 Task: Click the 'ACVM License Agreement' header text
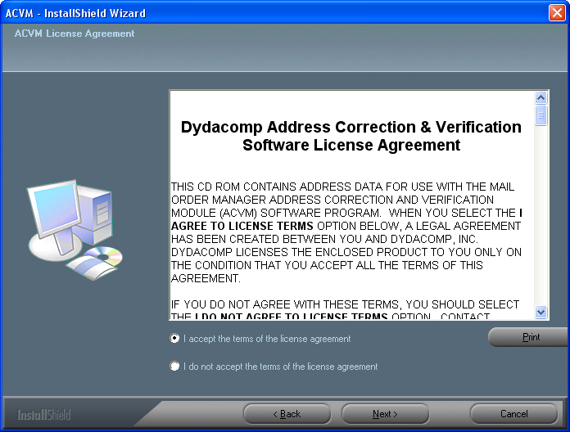point(75,34)
